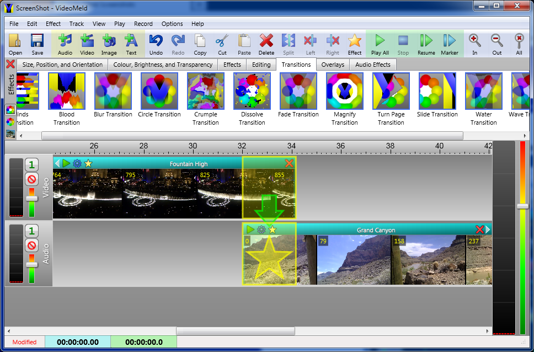This screenshot has height=352, width=534.
Task: Remove the Grand Canyon clip with X
Action: (479, 230)
